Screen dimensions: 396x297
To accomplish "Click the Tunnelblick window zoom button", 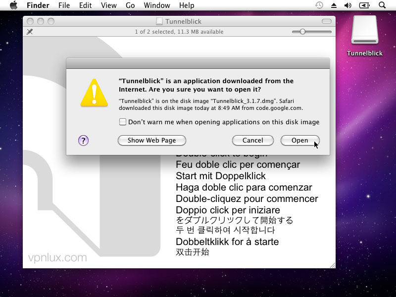I will pyautogui.click(x=51, y=21).
